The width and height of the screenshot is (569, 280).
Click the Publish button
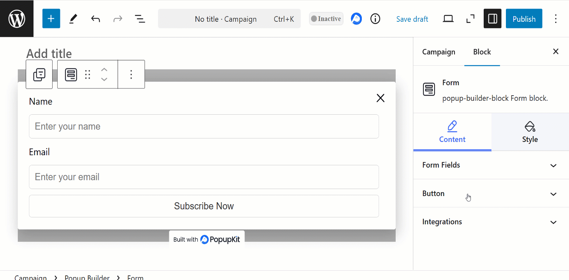click(524, 19)
